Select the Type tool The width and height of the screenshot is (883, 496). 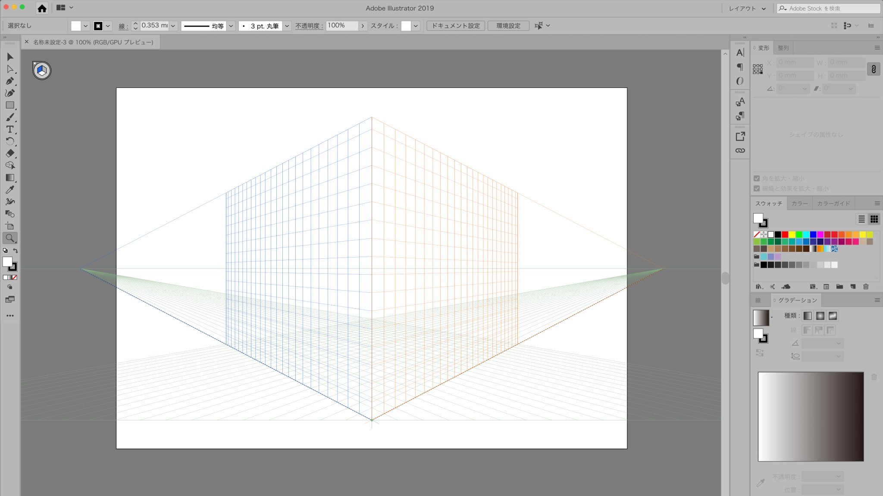pyautogui.click(x=10, y=129)
